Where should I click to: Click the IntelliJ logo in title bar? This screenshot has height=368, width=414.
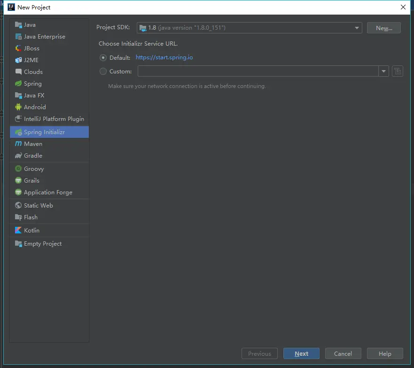tap(11, 7)
